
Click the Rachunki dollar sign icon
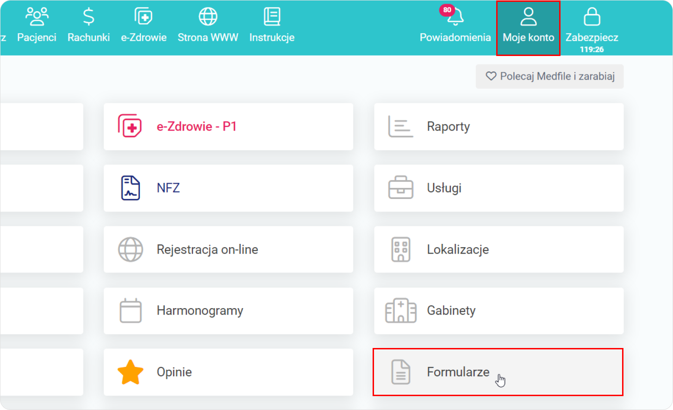click(x=88, y=17)
